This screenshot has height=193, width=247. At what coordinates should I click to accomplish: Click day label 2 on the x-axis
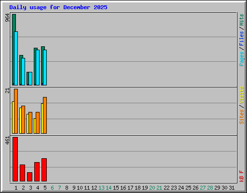(x=23, y=188)
